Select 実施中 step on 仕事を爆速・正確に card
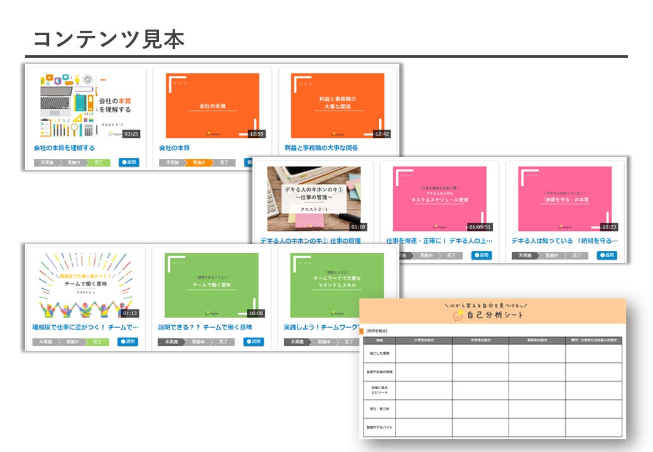The image size is (653, 452). point(426,256)
